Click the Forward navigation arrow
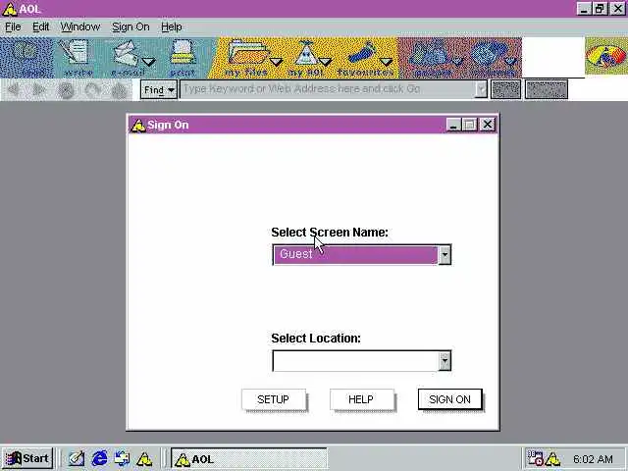Viewport: 628px width, 471px height. (x=39, y=89)
